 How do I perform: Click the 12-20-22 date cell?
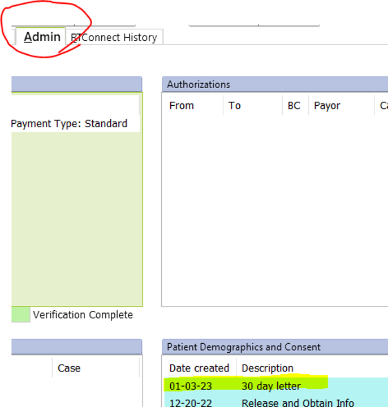[x=191, y=402]
